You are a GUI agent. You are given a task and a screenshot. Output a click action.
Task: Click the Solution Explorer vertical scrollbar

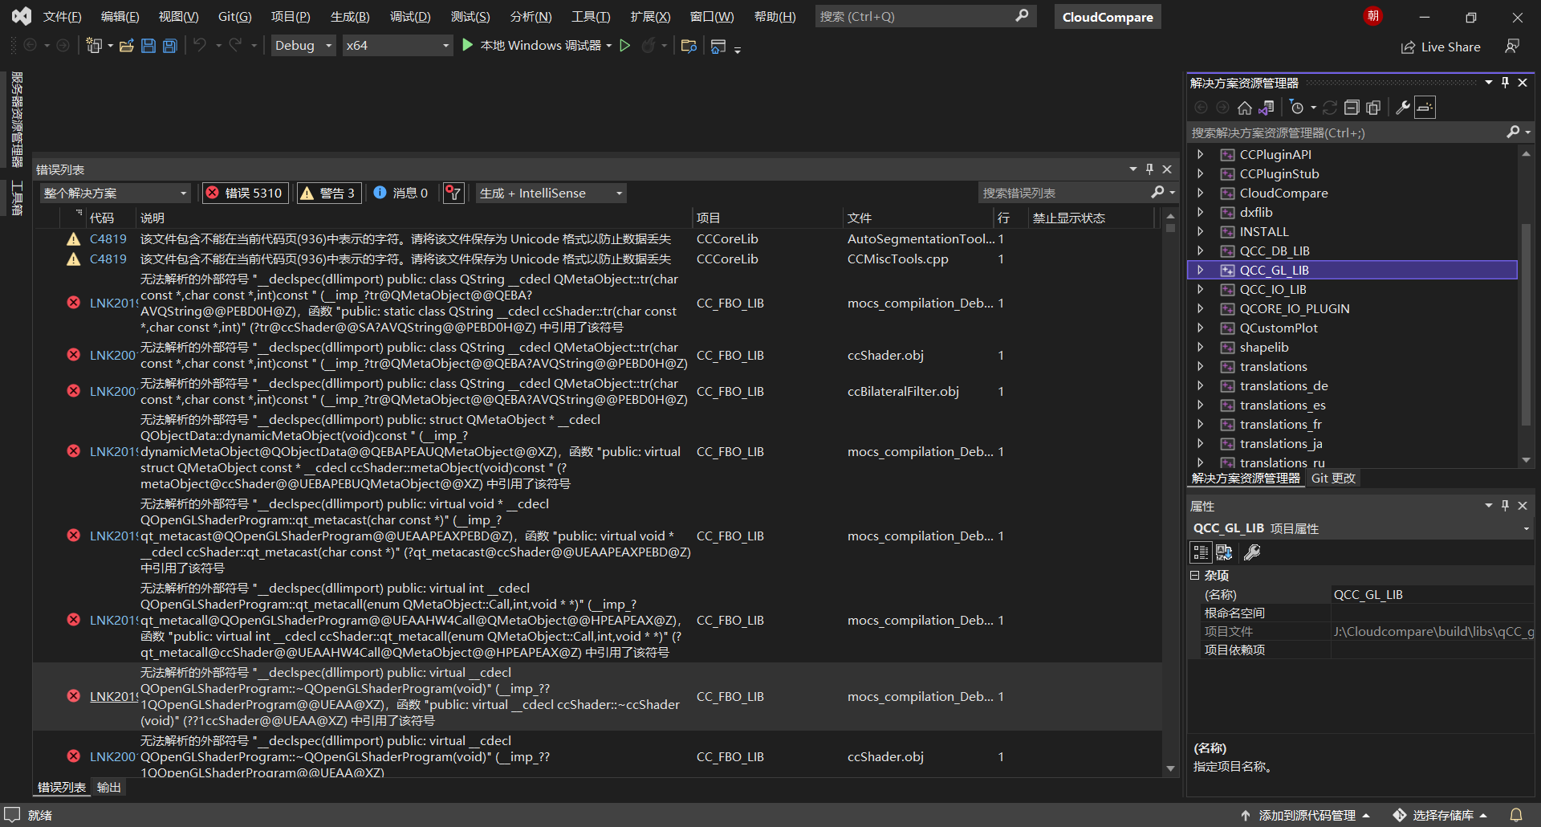point(1526,307)
